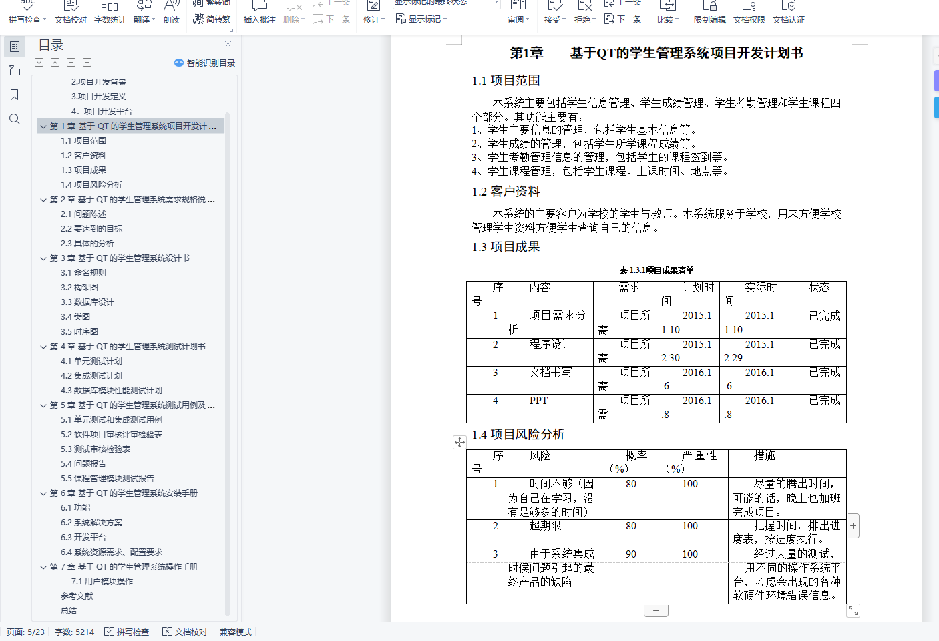Collapse the 第 7 章 outline node
This screenshot has width=939, height=641.
tap(43, 567)
